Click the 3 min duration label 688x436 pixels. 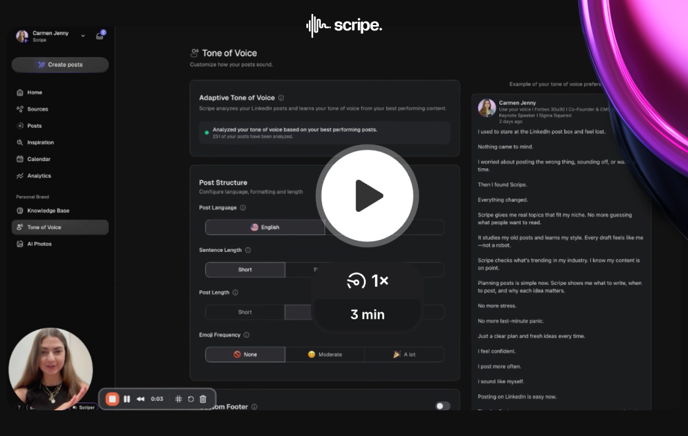[x=367, y=314]
